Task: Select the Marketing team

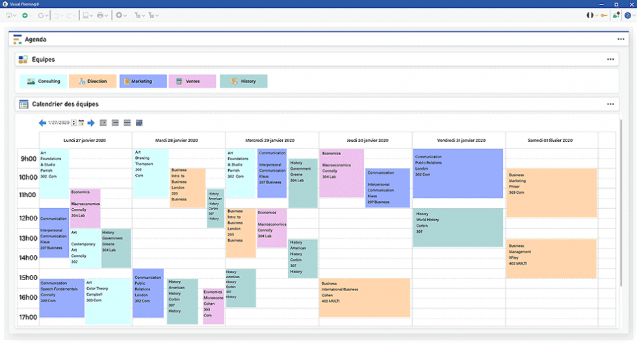Action: [x=142, y=81]
